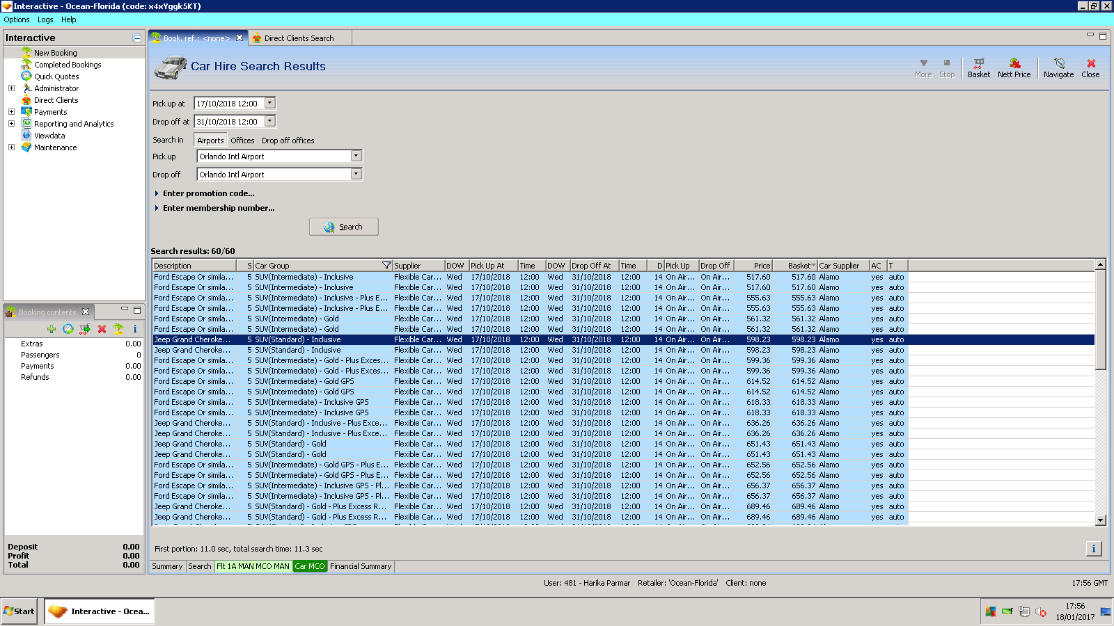Click the green plus icon in Booking contents
The width and height of the screenshot is (1114, 626).
[52, 329]
